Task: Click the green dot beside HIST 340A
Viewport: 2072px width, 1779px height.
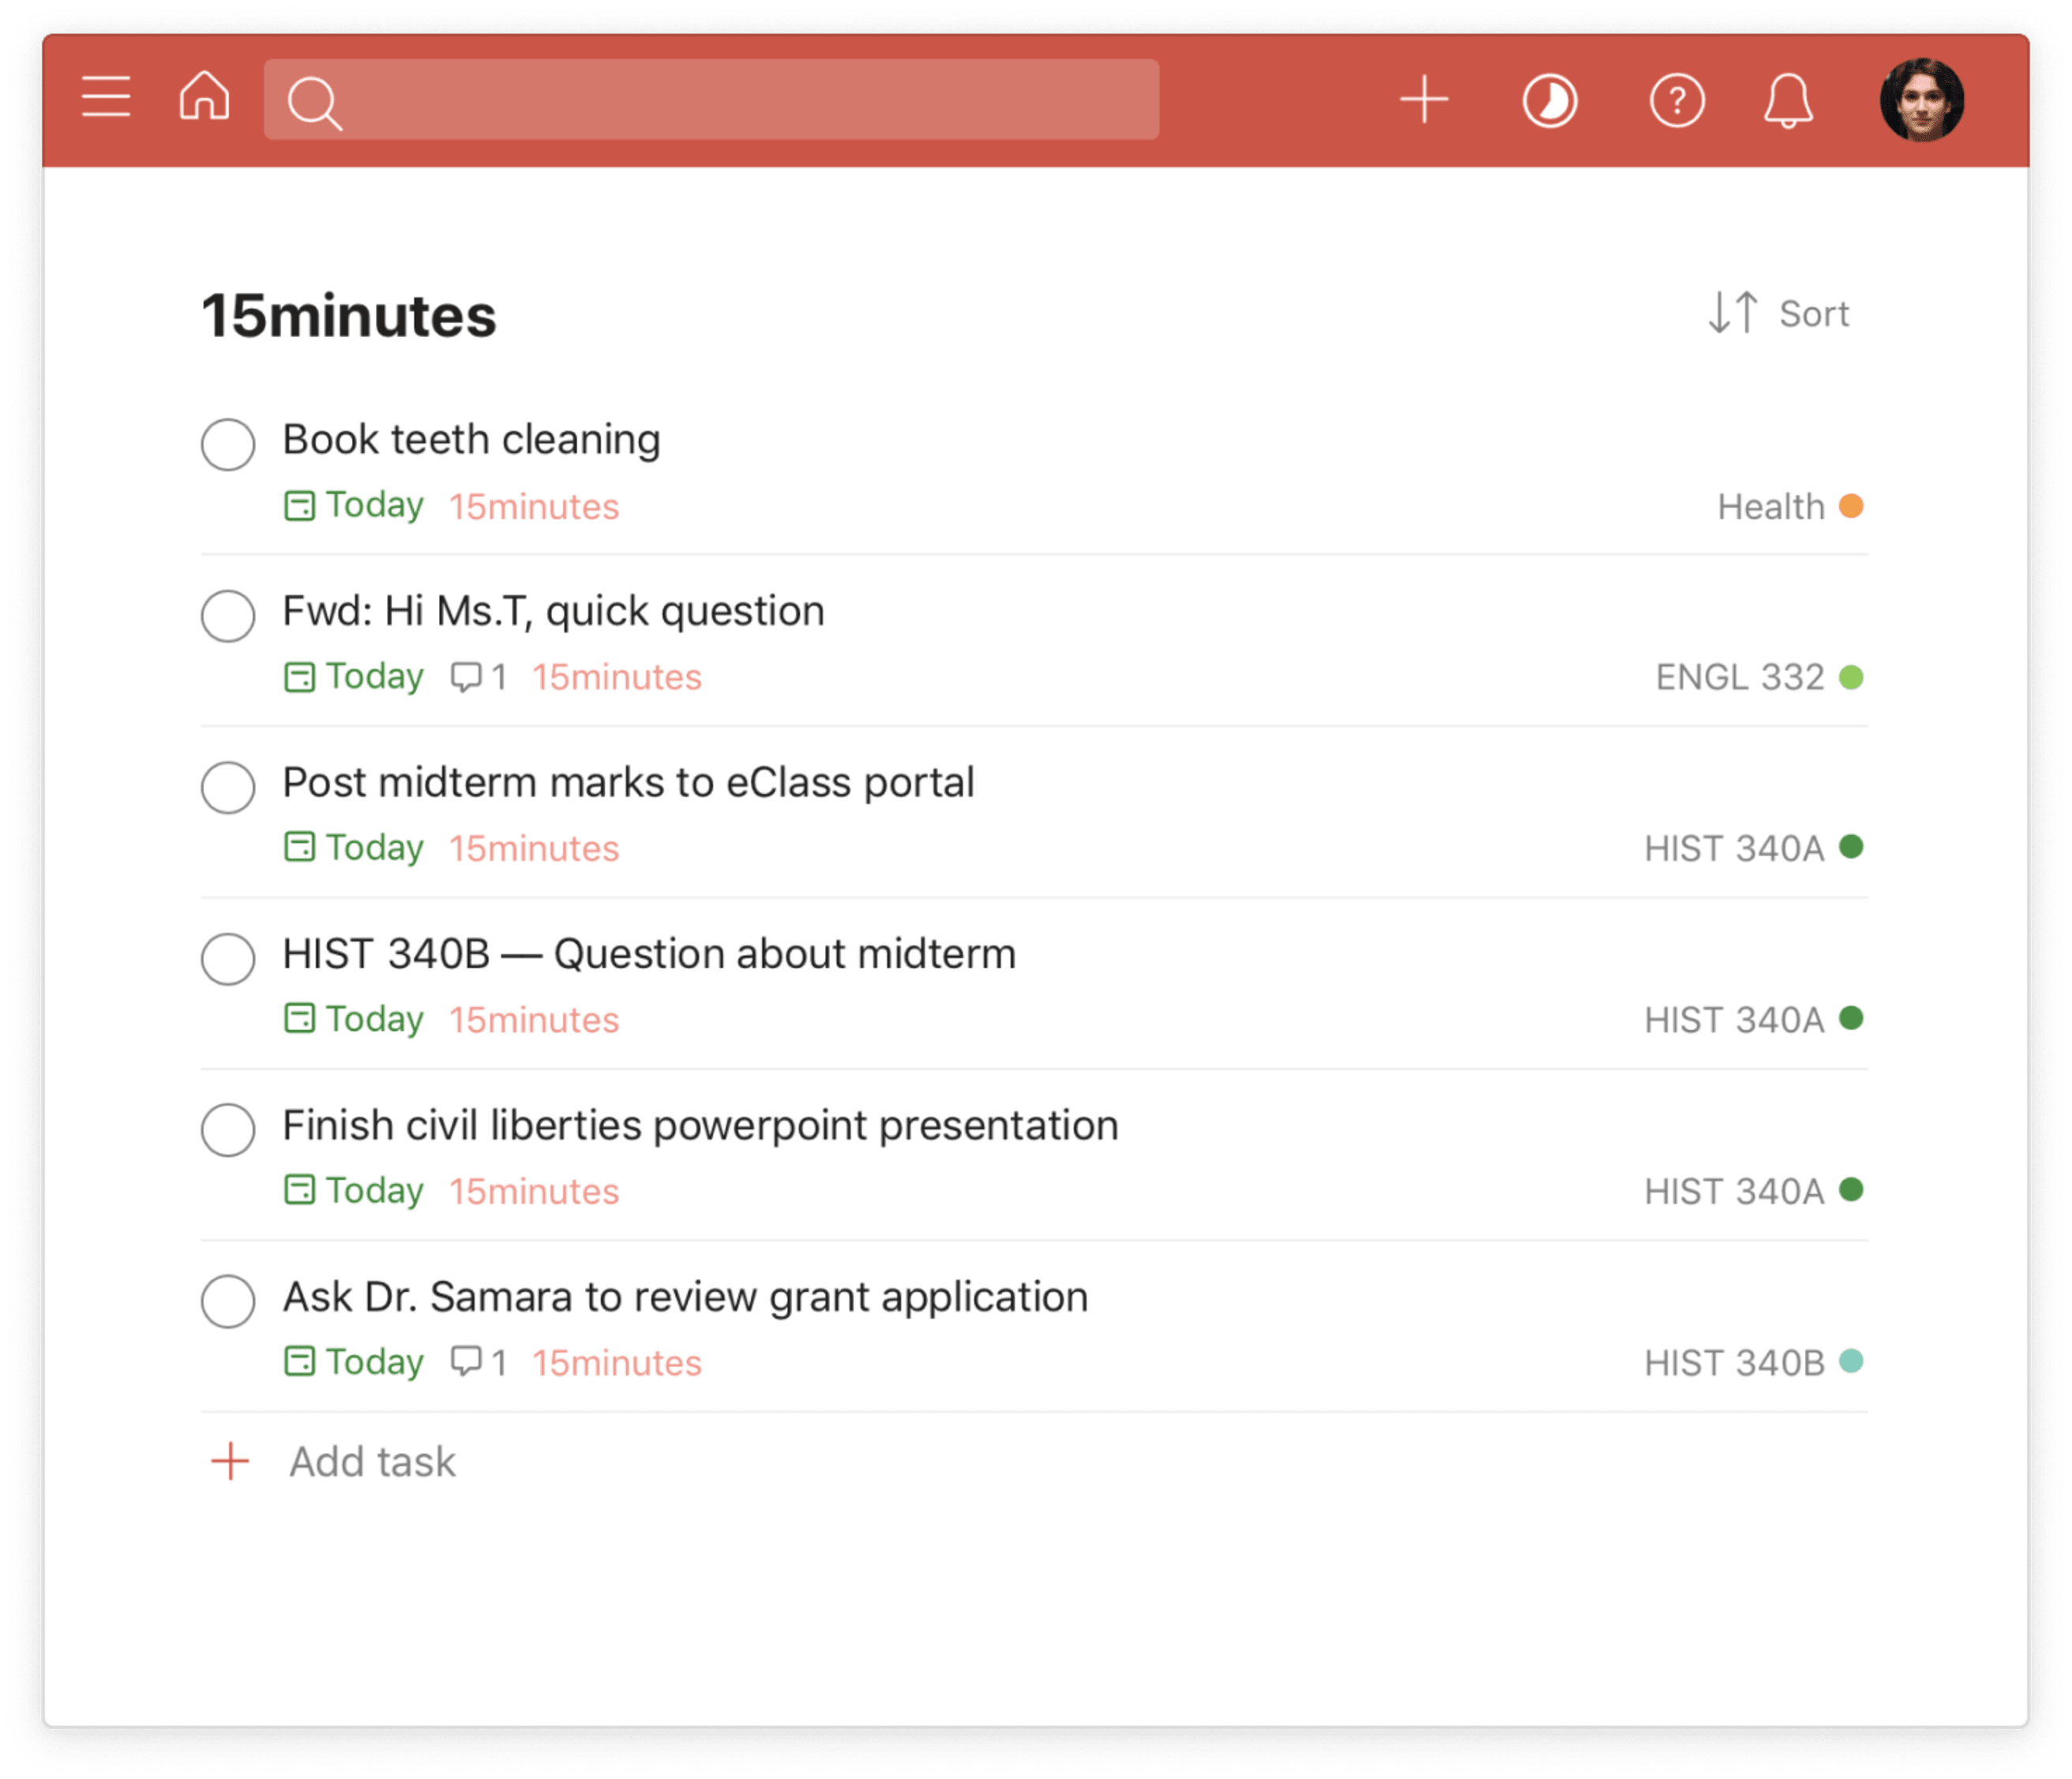Action: coord(1850,848)
